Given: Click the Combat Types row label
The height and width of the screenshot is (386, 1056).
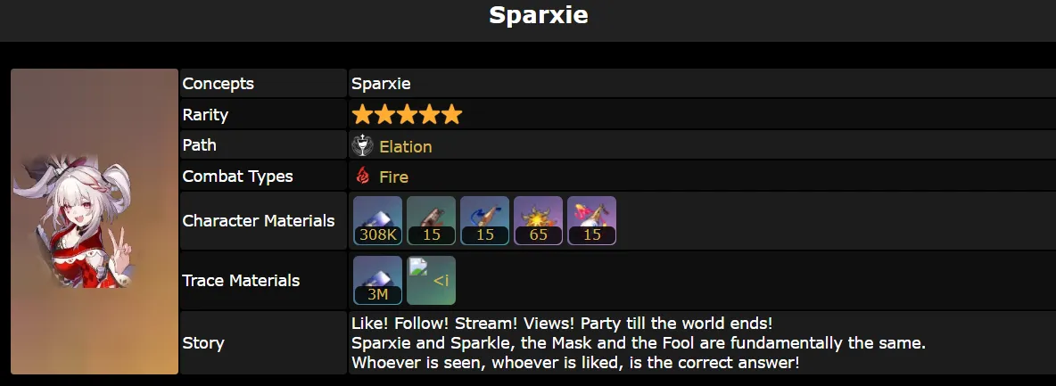Looking at the screenshot, I should [238, 177].
